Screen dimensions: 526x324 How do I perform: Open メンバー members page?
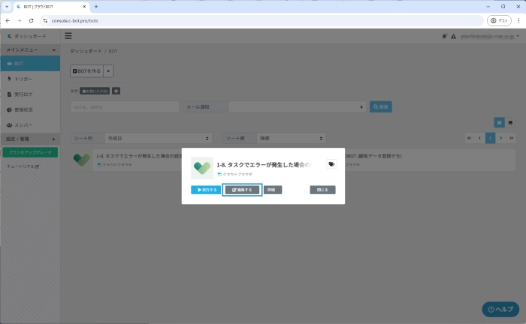[24, 124]
